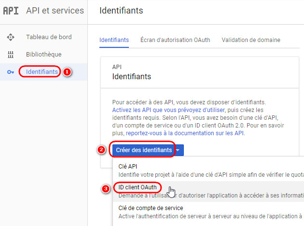Viewport: 304px width, 226px height.
Task: Choose ID client OAuth option
Action: 138,187
